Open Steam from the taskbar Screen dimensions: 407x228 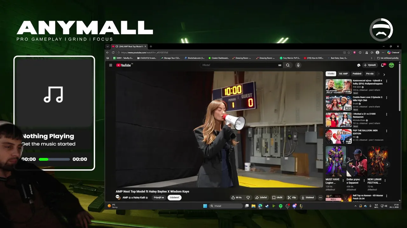[x=267, y=206]
